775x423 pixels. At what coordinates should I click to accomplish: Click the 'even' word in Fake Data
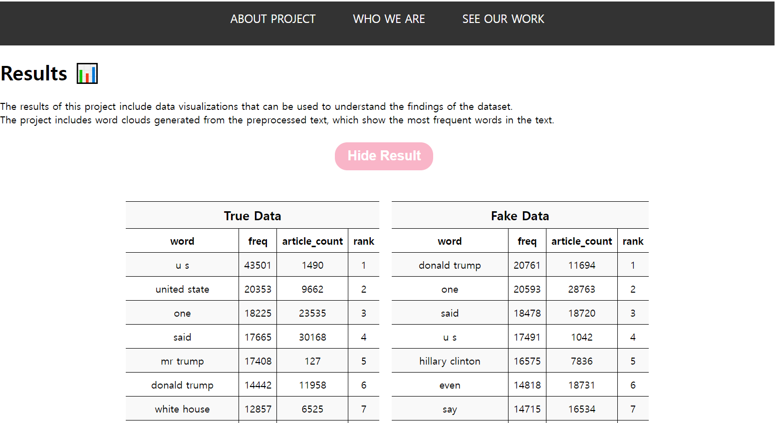pos(450,385)
